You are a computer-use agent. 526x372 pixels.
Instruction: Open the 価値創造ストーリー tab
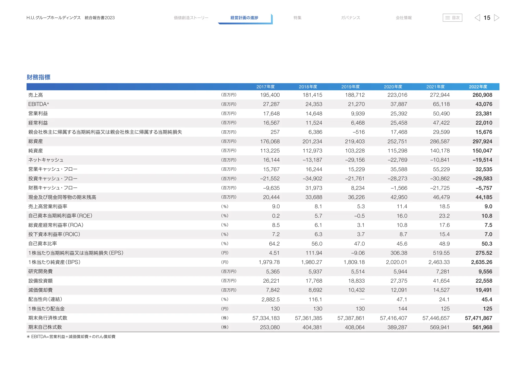tap(191, 18)
